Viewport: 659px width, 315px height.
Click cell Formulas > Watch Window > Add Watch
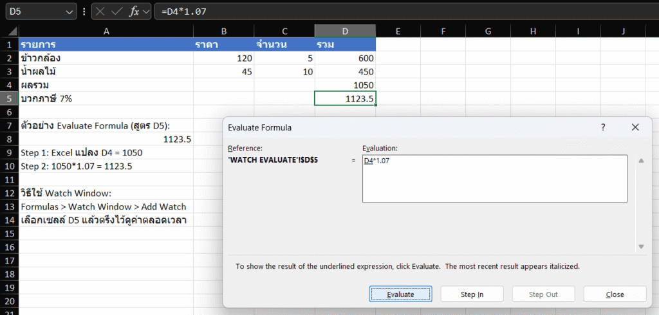click(106, 206)
